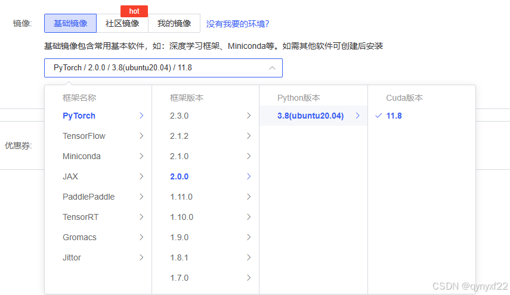The image size is (510, 295).
Task: Select TensorFlow framework
Action: pos(98,136)
